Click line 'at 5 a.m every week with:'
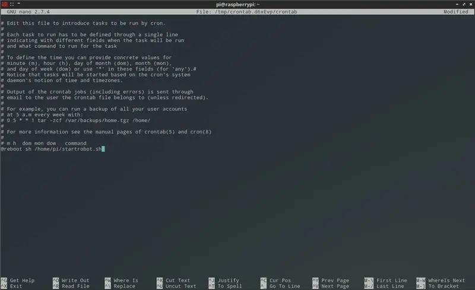 [42, 114]
